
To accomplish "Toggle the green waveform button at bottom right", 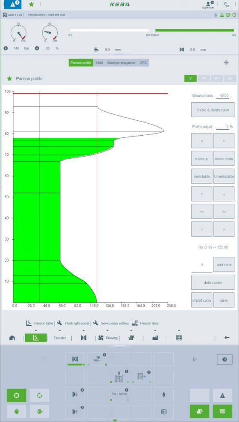I will tap(200, 411).
